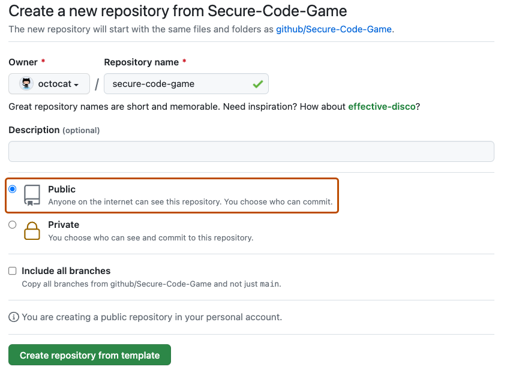Click the Private padlock icon
Viewport: 507px width, 373px height.
pyautogui.click(x=32, y=230)
